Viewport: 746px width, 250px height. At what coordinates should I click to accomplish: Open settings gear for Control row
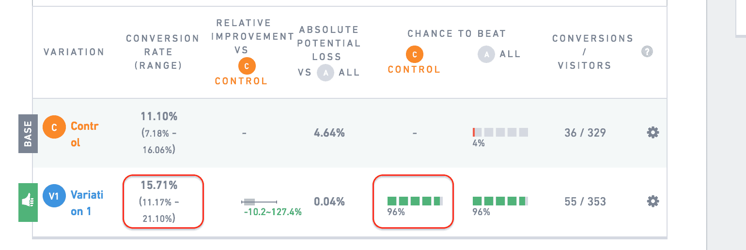click(x=653, y=132)
